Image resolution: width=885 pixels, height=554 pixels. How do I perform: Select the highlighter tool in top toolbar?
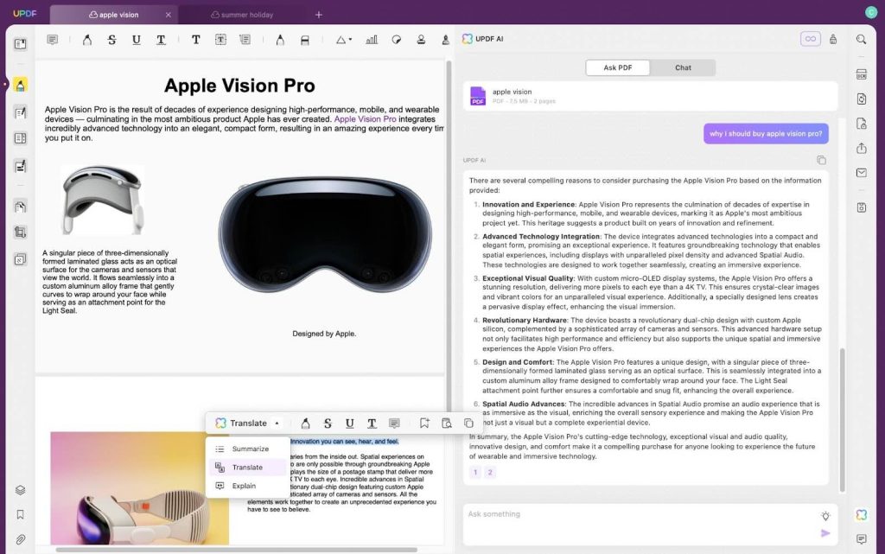(86, 40)
